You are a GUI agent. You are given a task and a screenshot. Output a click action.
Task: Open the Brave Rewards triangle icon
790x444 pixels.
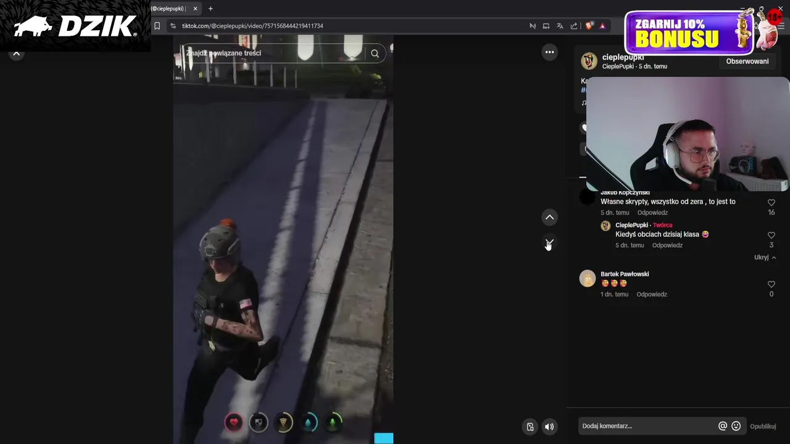[x=602, y=26]
